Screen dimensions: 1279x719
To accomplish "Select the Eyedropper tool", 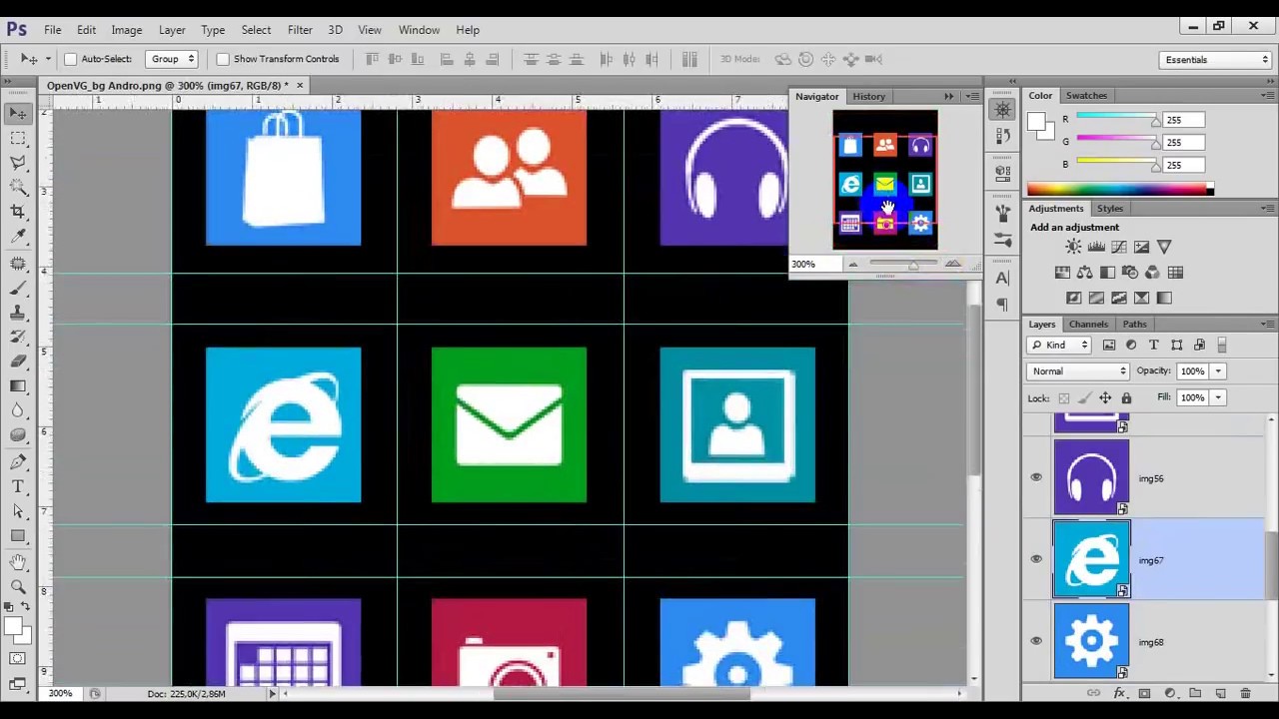I will (x=18, y=237).
